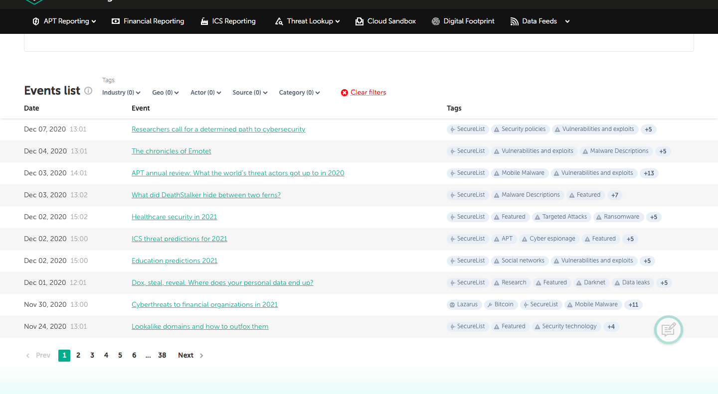Open the feedback chat widget

[669, 329]
